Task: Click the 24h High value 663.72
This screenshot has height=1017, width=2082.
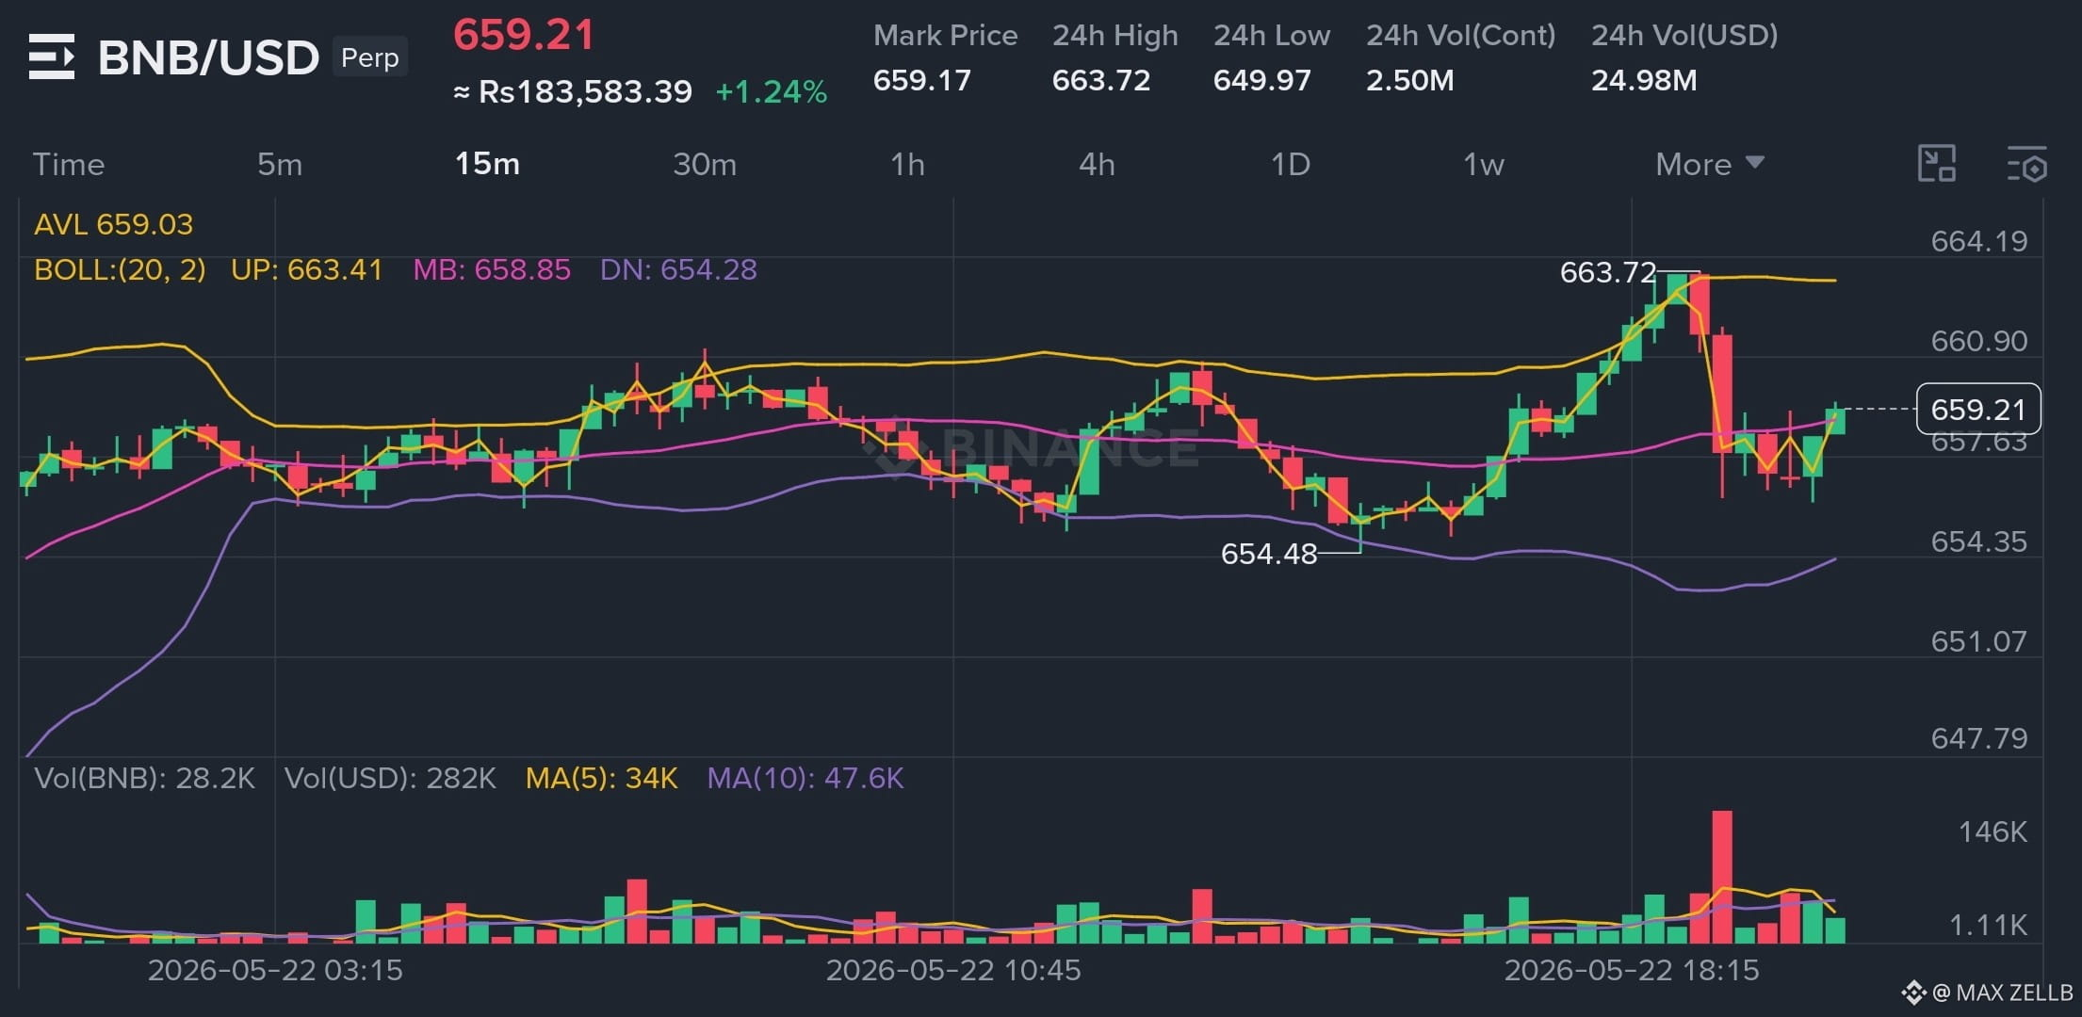Action: tap(1101, 80)
